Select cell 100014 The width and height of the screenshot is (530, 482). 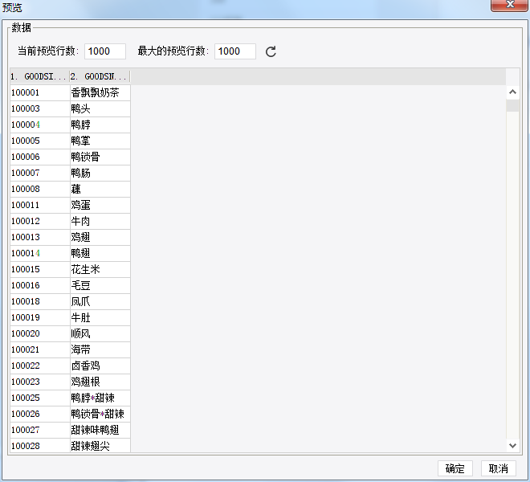(x=40, y=253)
